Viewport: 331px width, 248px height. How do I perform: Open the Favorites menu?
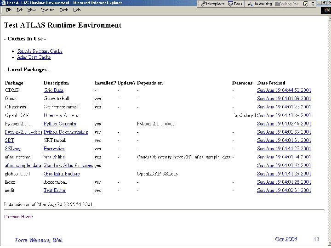point(47,10)
